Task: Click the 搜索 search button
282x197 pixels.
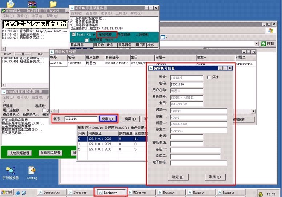Action: point(107,119)
